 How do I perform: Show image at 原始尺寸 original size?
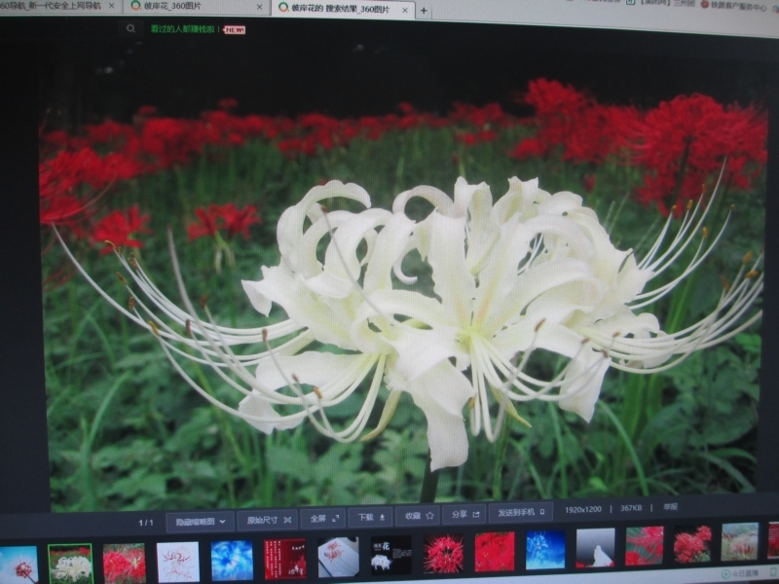point(267,520)
